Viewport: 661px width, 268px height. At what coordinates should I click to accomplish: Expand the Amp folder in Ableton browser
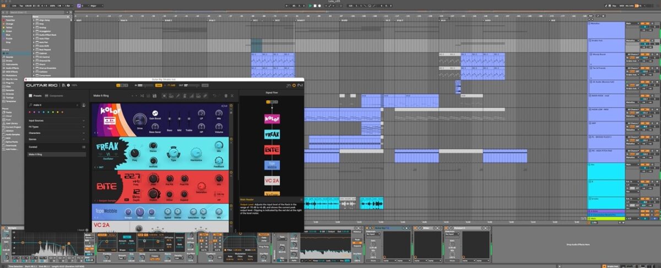pyautogui.click(x=33, y=24)
